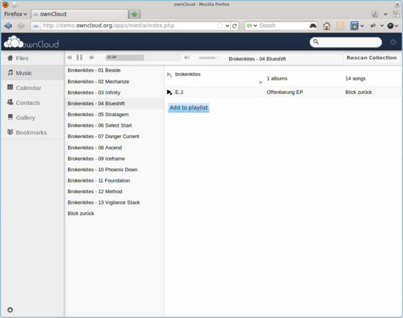Click the ownCloud search field

click(x=346, y=42)
